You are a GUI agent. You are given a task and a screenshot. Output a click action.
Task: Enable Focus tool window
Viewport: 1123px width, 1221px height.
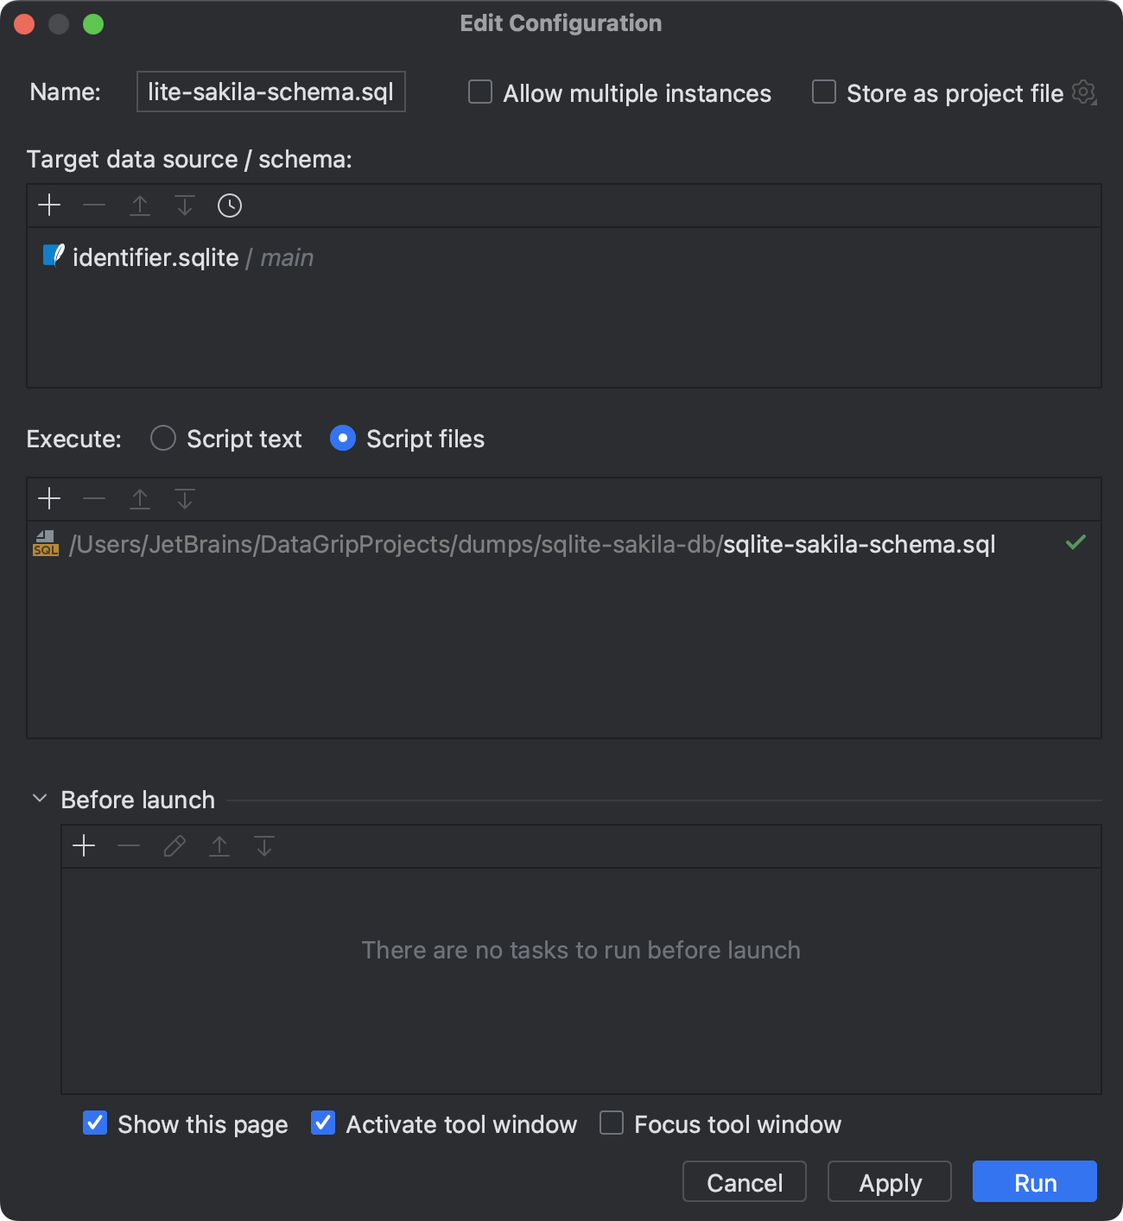pyautogui.click(x=612, y=1123)
